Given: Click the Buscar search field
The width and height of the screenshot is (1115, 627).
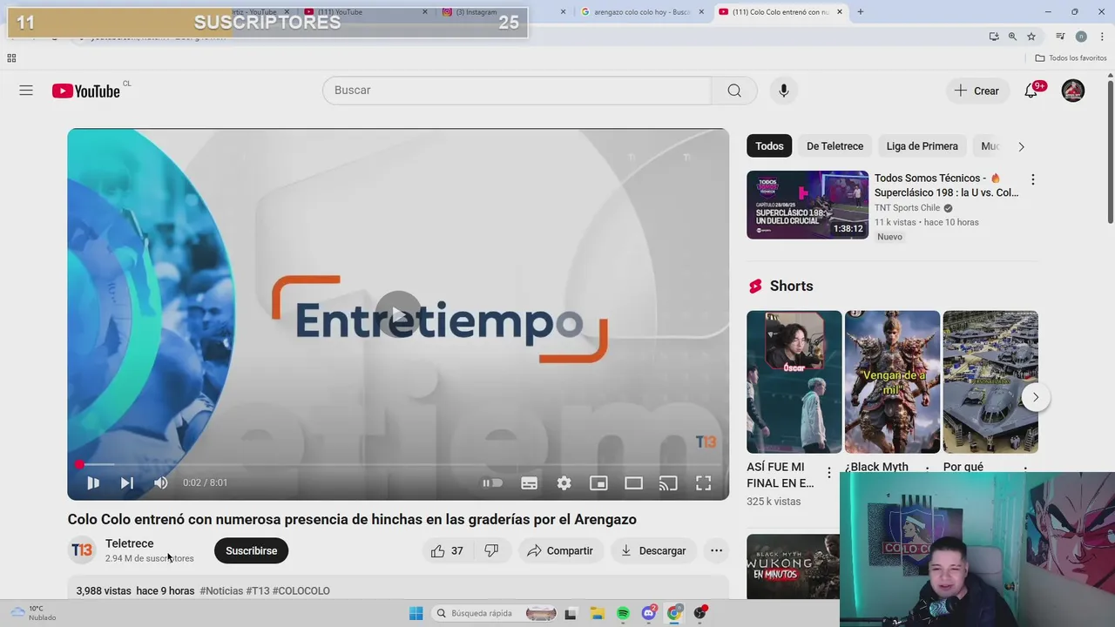Looking at the screenshot, I should 517,91.
